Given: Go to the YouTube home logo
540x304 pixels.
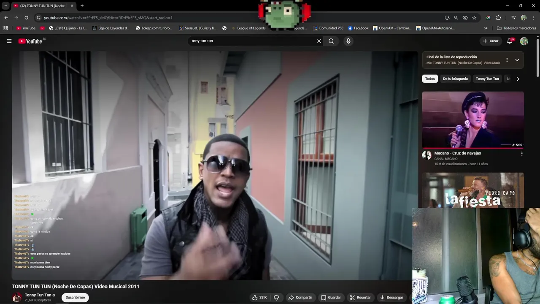Looking at the screenshot, I should [30, 41].
